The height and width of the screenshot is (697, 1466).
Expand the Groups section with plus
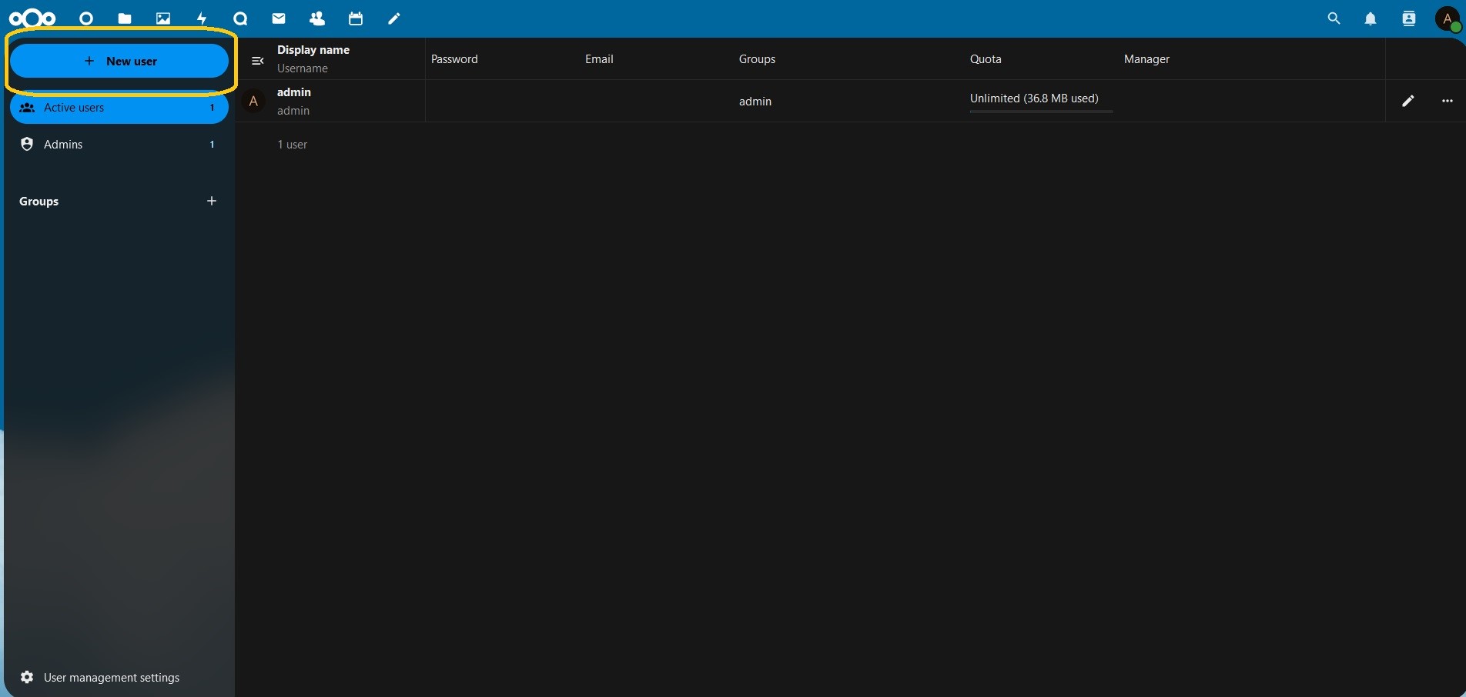pyautogui.click(x=212, y=202)
